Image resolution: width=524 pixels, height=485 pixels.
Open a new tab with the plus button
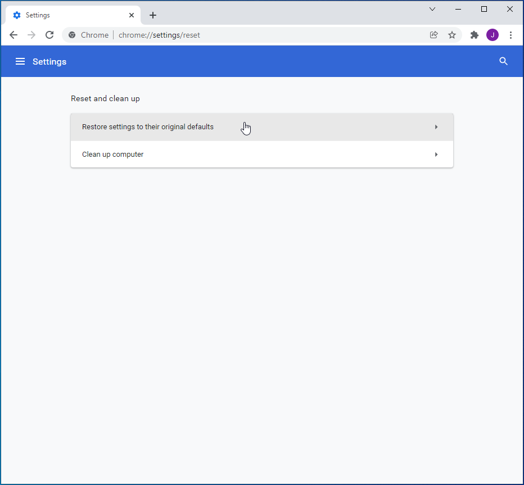point(153,15)
